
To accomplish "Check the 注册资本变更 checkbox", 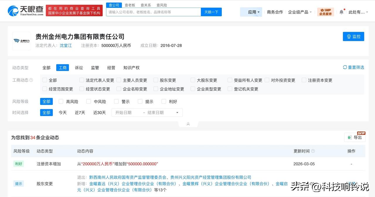I will click(x=304, y=80).
